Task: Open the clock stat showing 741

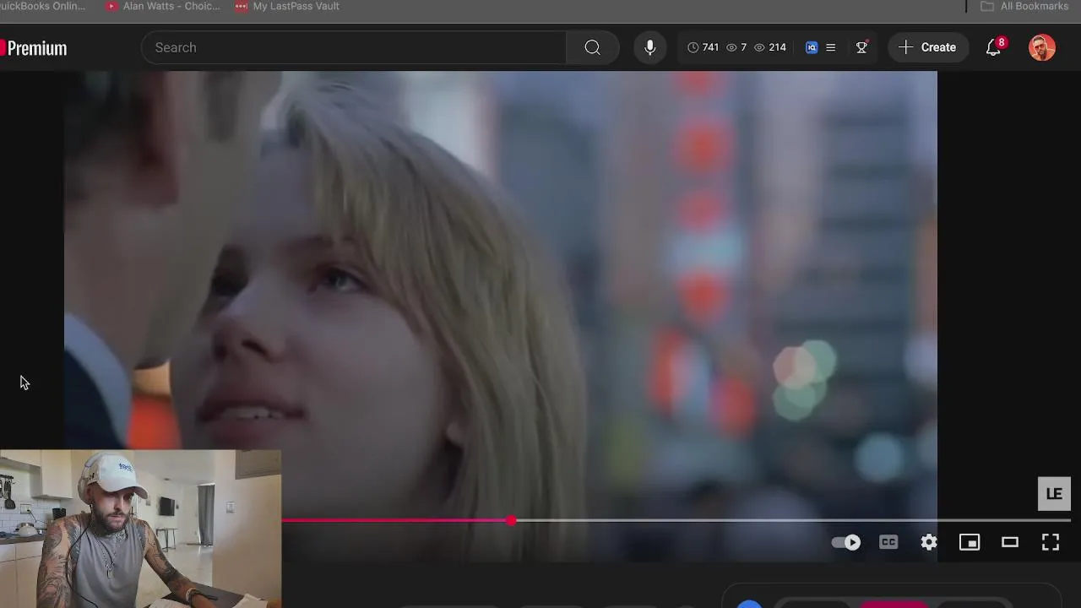Action: [x=703, y=47]
